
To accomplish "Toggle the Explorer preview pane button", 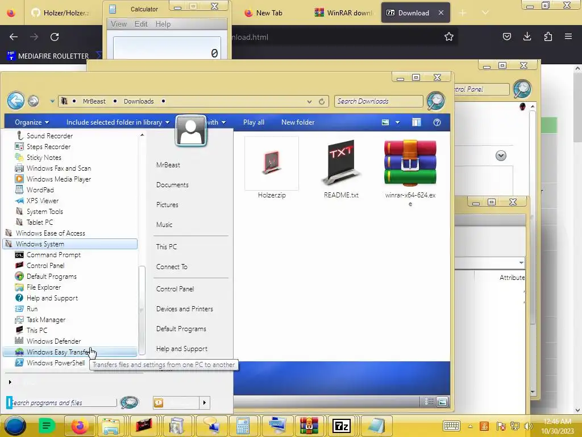I will pos(417,122).
